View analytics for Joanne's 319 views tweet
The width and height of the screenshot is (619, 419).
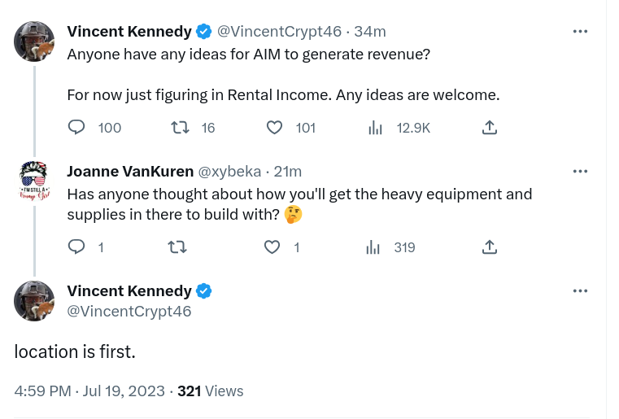point(373,247)
